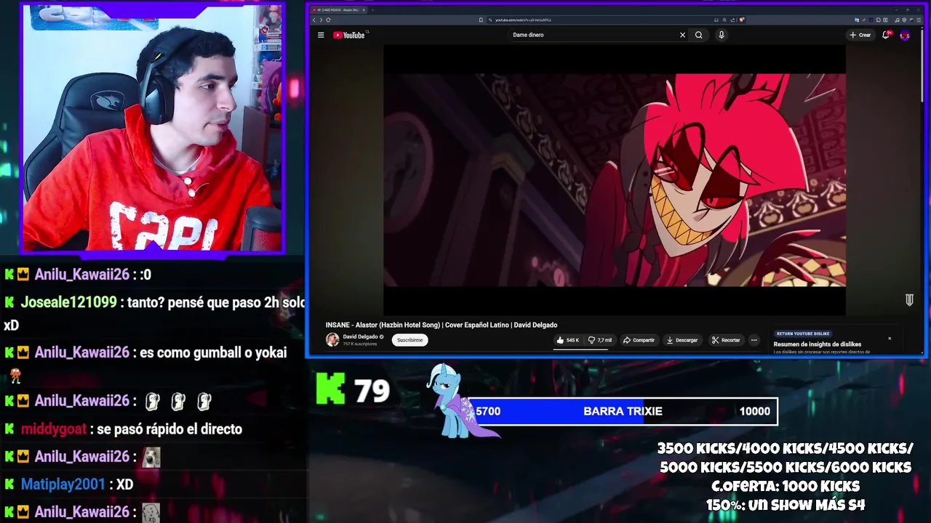
Task: Click the BARRA TRIXIE progress bar
Action: pyautogui.click(x=623, y=411)
